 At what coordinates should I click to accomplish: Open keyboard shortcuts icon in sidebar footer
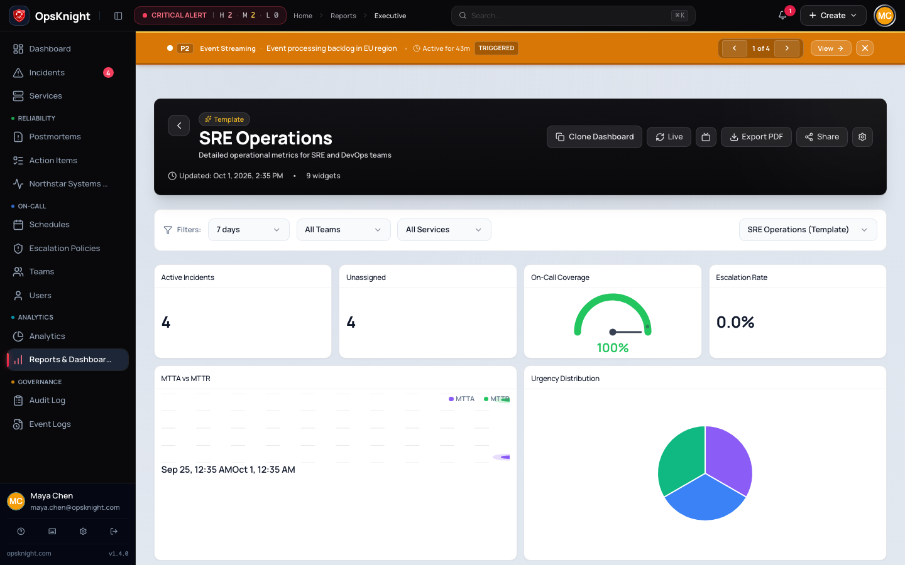[52, 531]
